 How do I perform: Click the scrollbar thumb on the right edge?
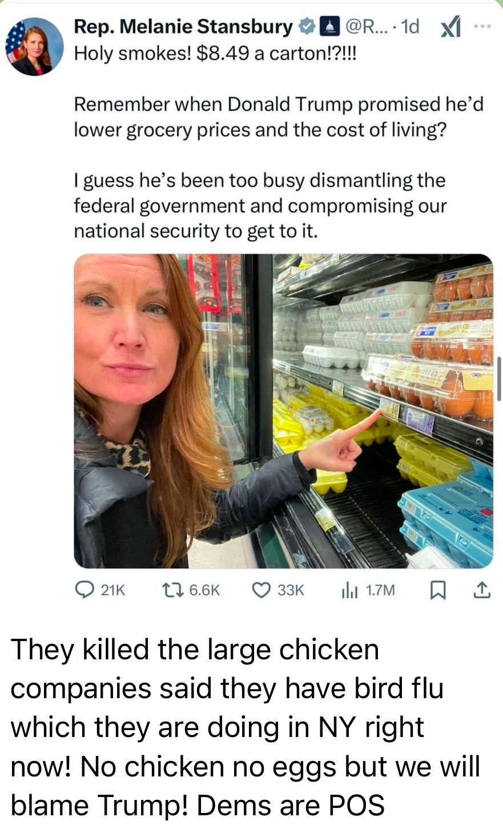click(499, 379)
